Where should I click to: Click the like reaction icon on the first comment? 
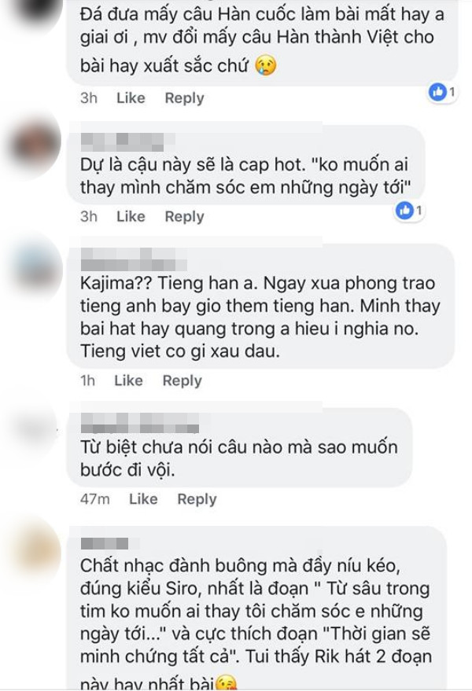pyautogui.click(x=437, y=92)
